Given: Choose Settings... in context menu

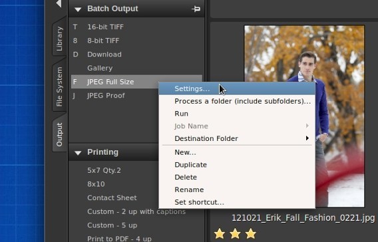Looking at the screenshot, I should point(237,88).
